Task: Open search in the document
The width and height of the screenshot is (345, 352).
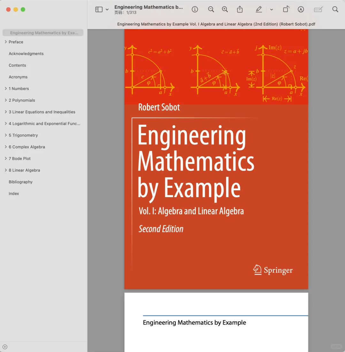Action: pyautogui.click(x=335, y=10)
